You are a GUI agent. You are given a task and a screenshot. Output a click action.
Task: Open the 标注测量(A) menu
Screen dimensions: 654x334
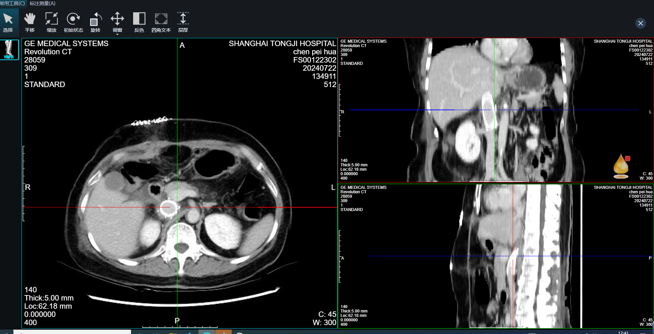[x=42, y=3]
